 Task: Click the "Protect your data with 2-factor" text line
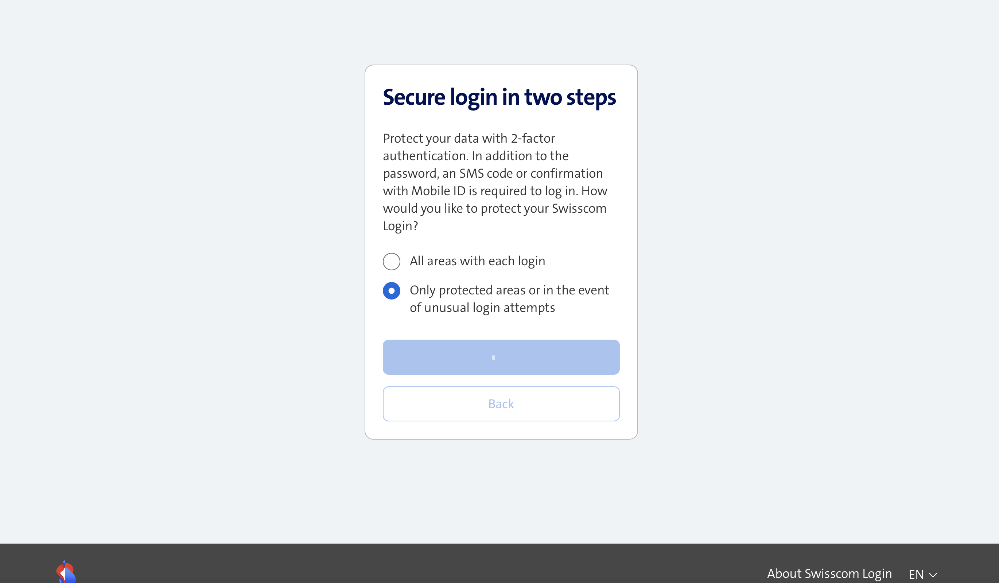(x=469, y=138)
